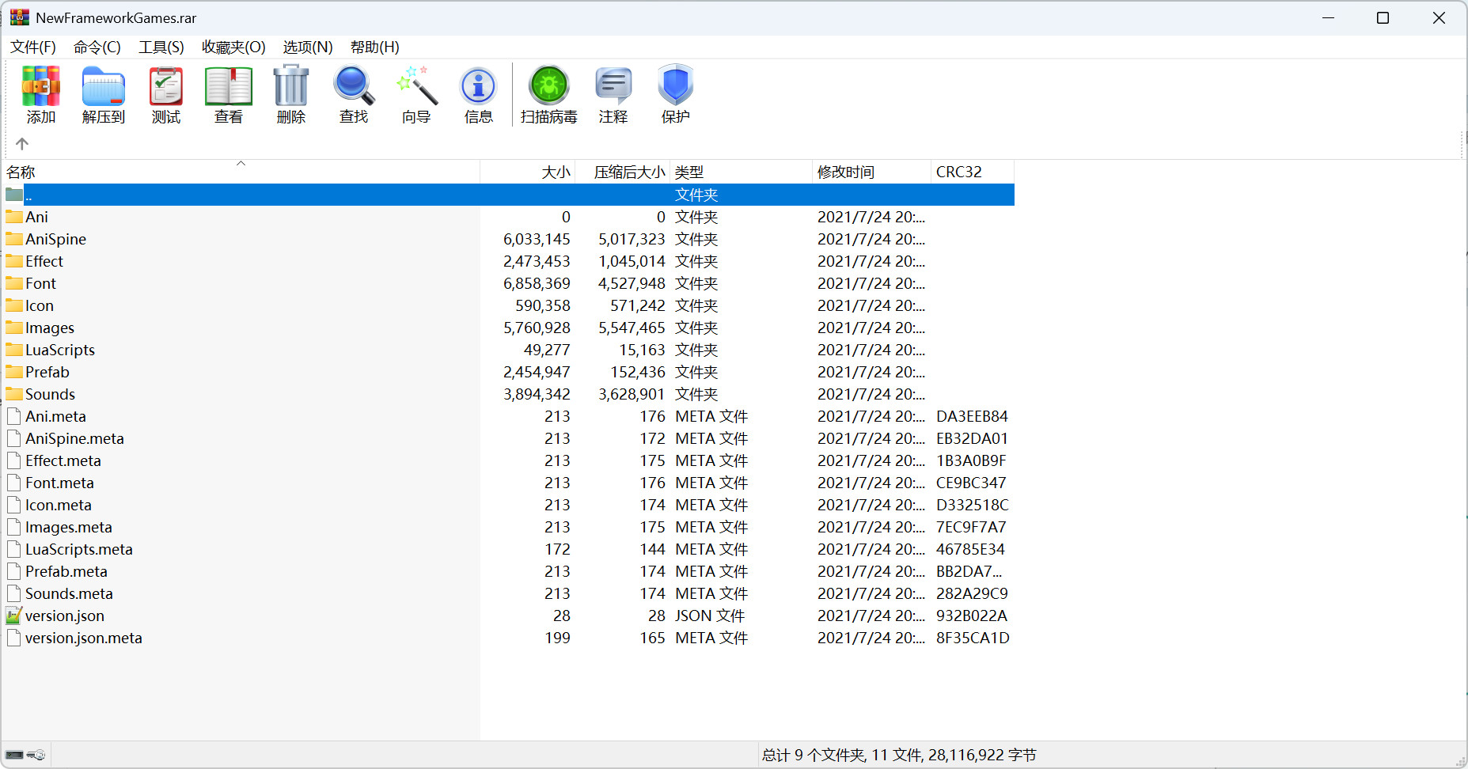
Task: Open the Favorites (收藏夹) menu
Action: pos(233,47)
